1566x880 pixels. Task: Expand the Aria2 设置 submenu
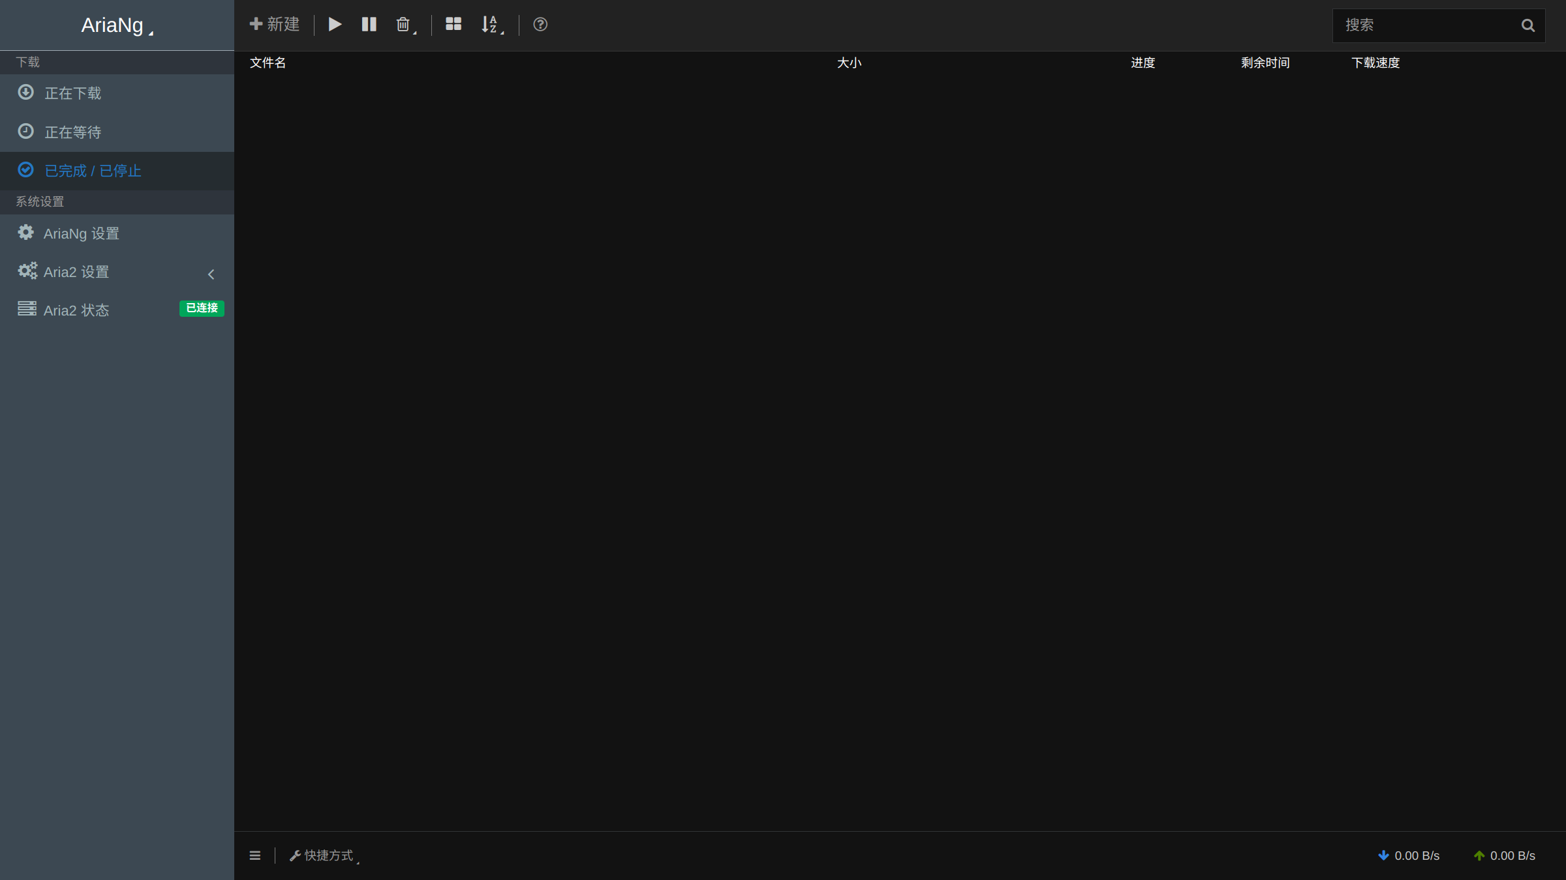pos(117,272)
